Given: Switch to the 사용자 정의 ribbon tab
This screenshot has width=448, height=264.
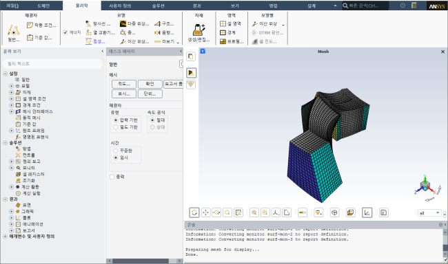Looking at the screenshot, I should pos(120,5).
